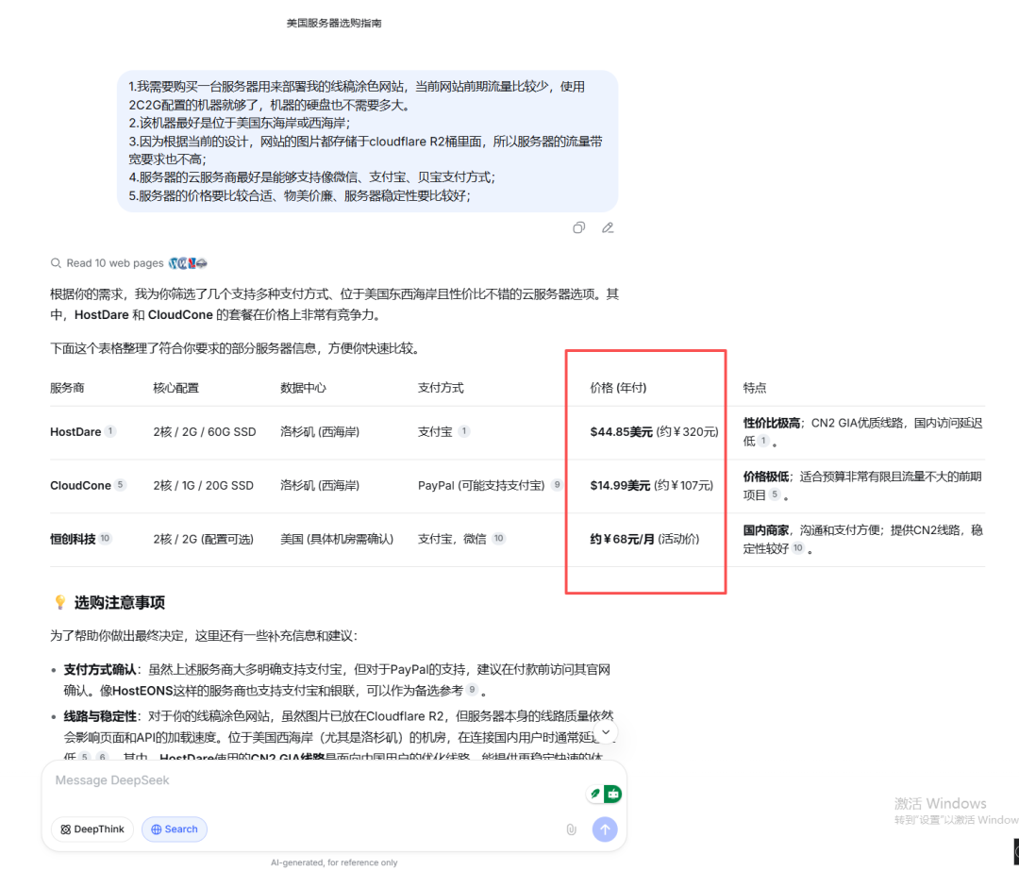Toggle the DeepThink mode button

[x=92, y=829]
